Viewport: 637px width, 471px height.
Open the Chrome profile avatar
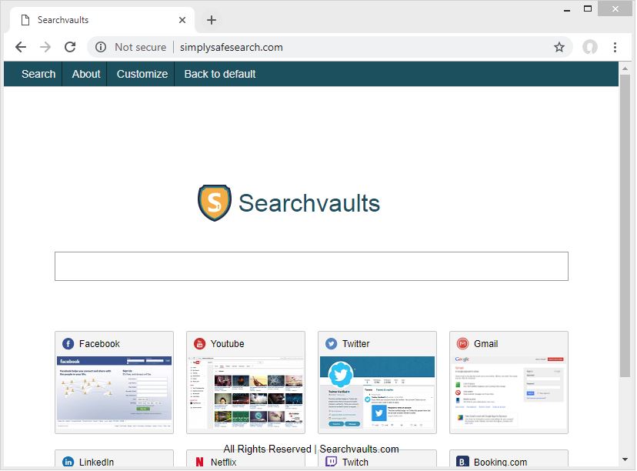(590, 47)
